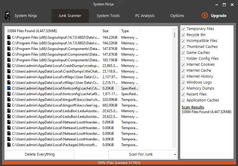
Task: Toggle Recent Files checkbox
Action: click(183, 94)
